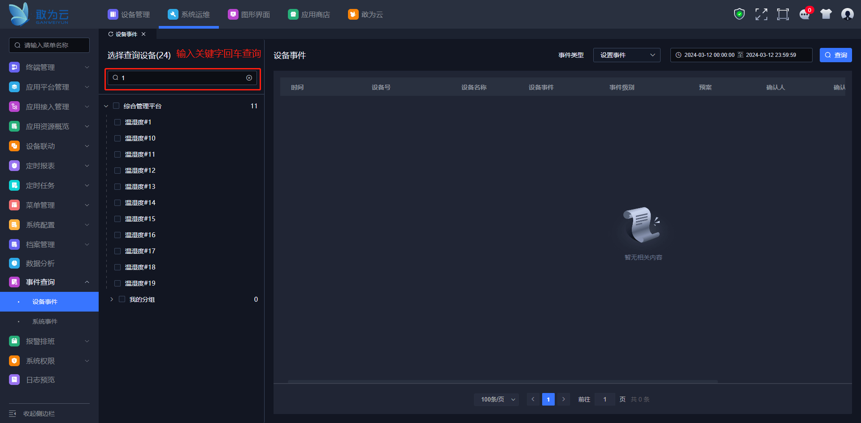This screenshot has height=423, width=861.
Task: Check the 温湿度#10 device checkbox
Action: click(117, 138)
